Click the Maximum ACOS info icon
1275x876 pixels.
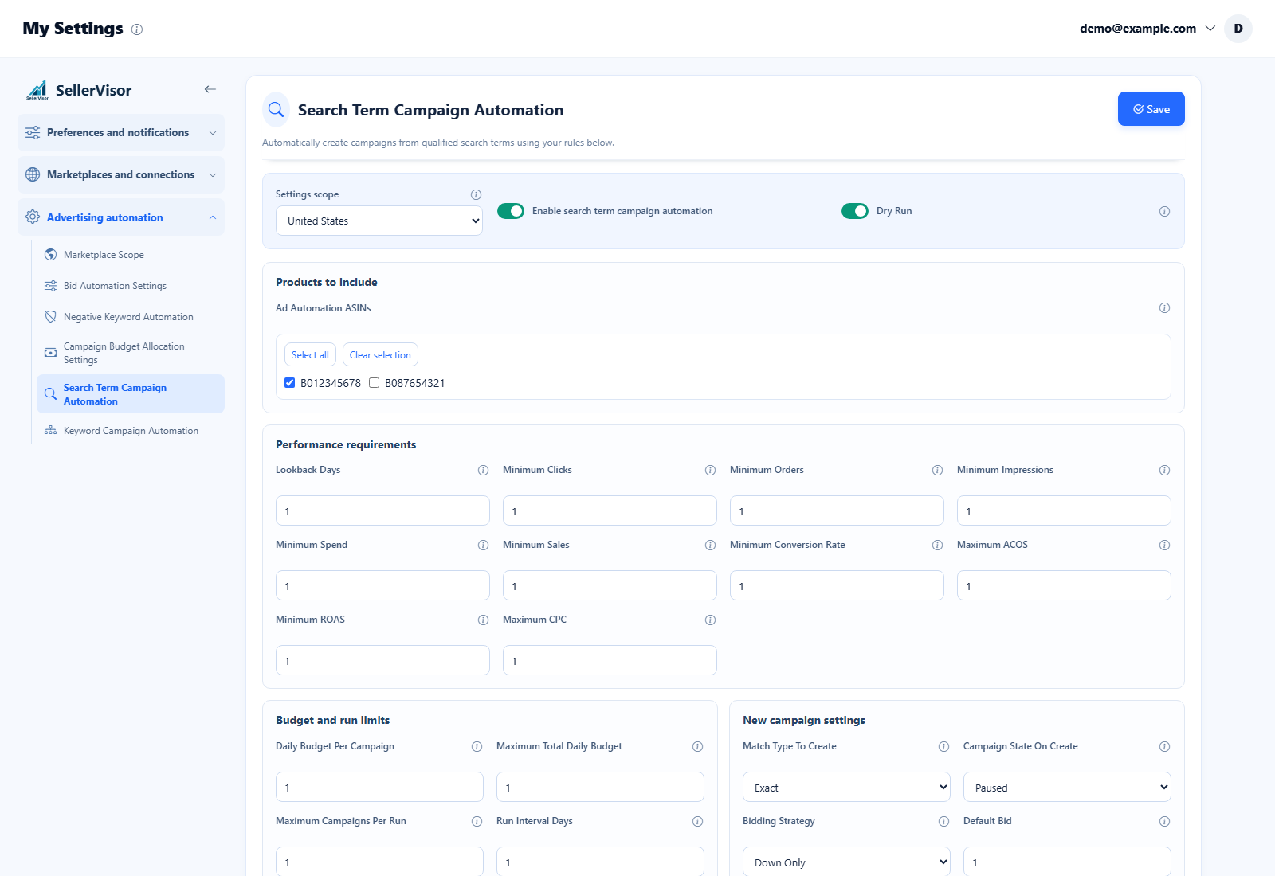pos(1164,545)
